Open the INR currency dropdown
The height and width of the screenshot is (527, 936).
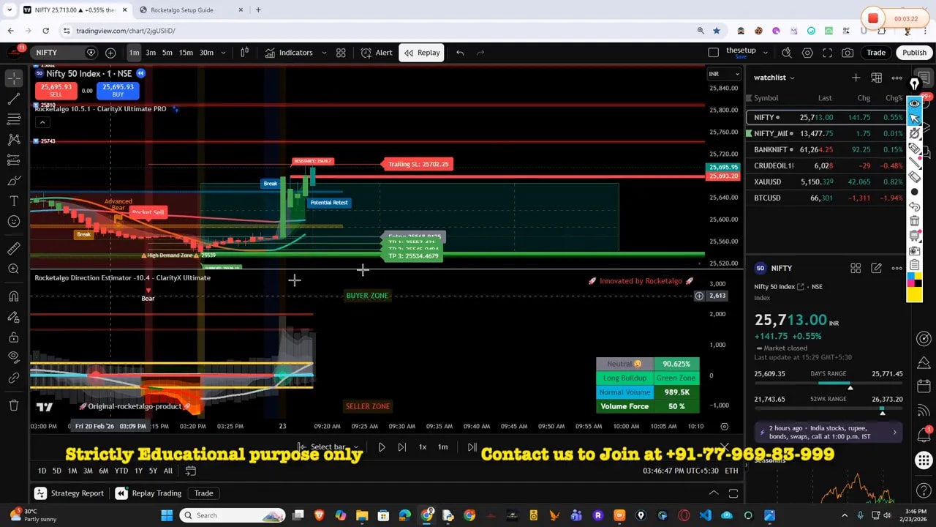[724, 74]
